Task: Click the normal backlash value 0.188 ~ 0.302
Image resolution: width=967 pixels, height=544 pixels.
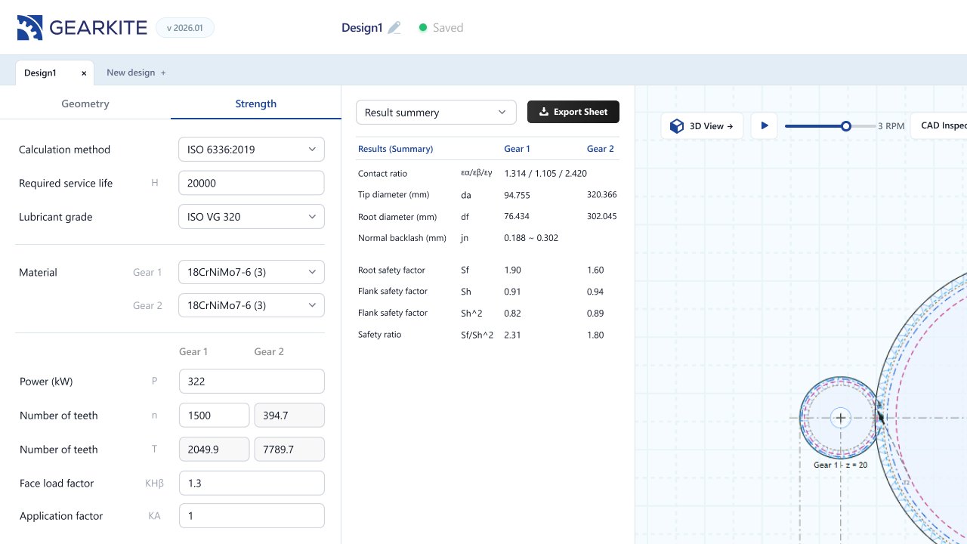Action: (531, 238)
